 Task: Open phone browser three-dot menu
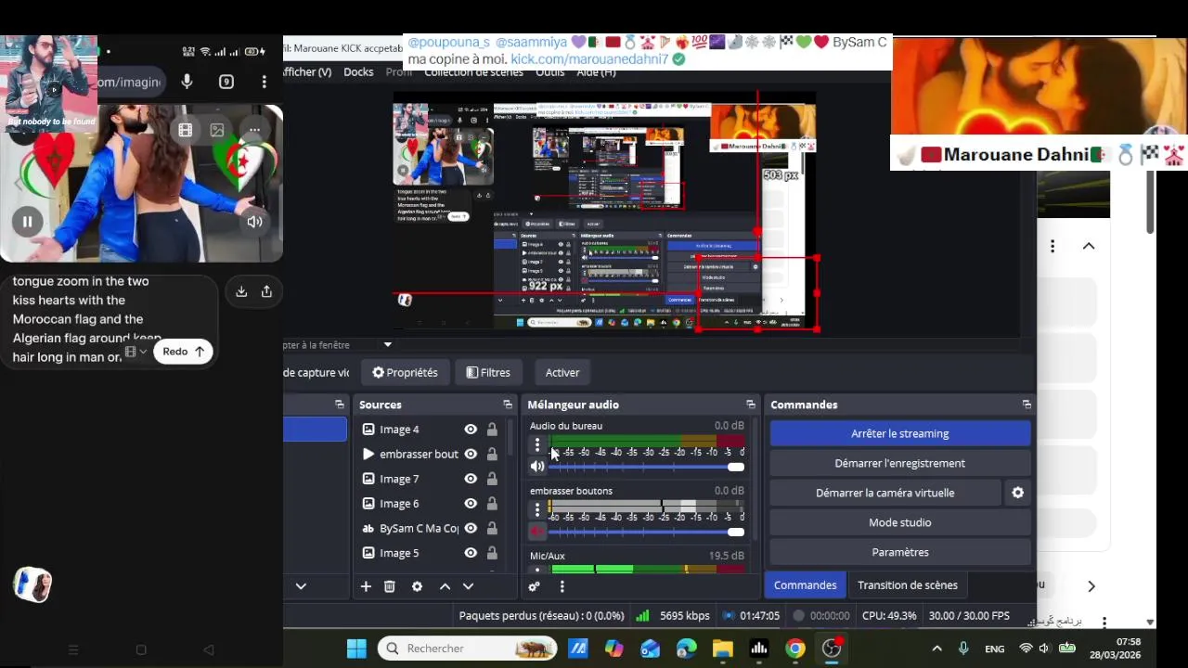coord(265,82)
